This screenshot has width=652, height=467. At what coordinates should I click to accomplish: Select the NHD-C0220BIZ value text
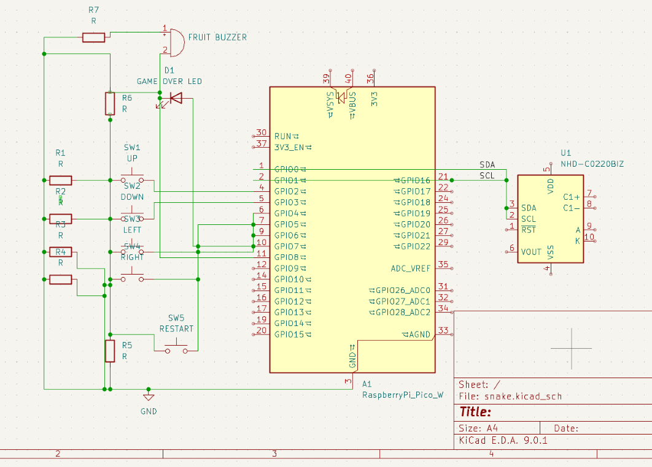[x=592, y=164]
